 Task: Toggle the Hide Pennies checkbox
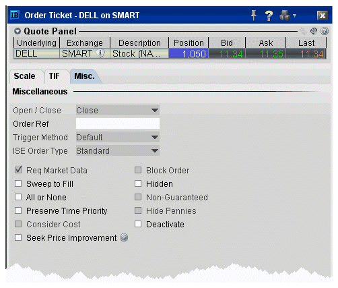(138, 210)
